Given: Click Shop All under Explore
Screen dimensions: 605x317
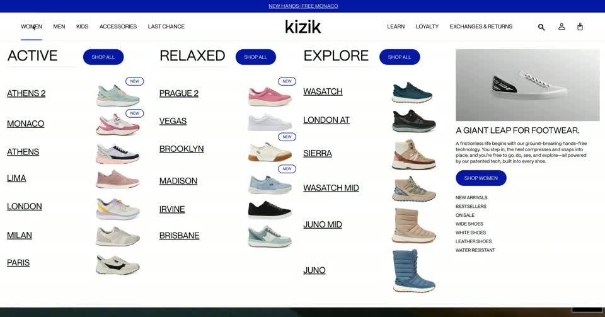Looking at the screenshot, I should (x=400, y=57).
